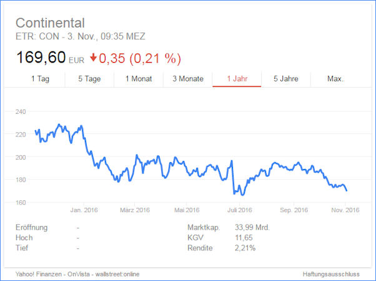376x281 pixels.
Task: Click the Marktkap. value 33,99 Mrd.
Action: tap(252, 227)
